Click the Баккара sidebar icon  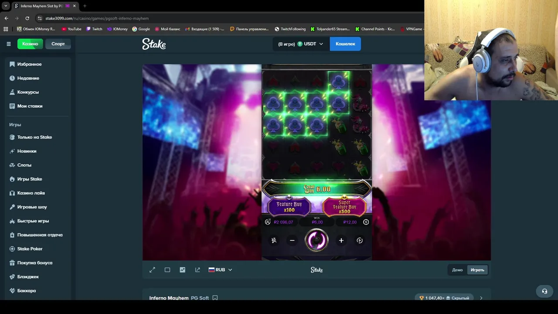12,290
